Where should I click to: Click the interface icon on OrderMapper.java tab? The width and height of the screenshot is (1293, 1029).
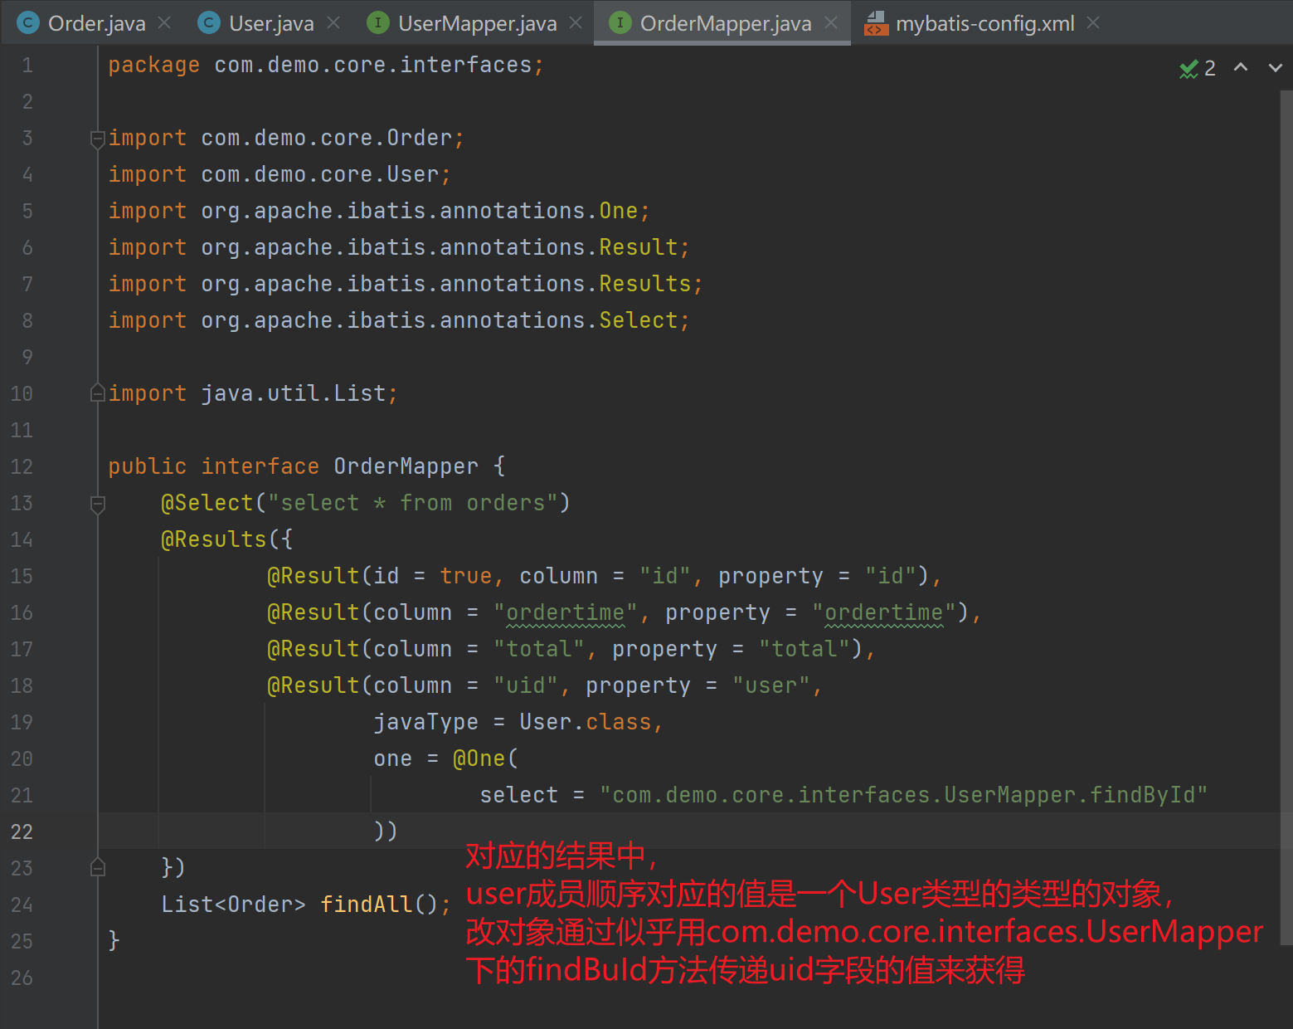click(x=620, y=23)
